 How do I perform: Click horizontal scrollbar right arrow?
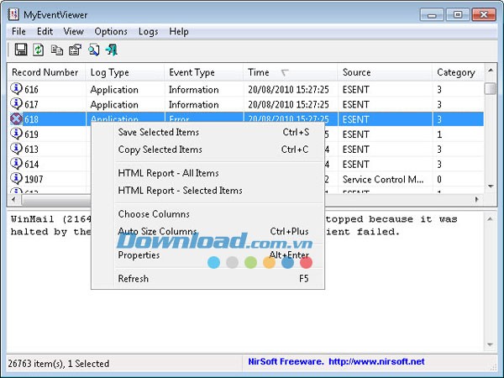pyautogui.click(x=477, y=199)
